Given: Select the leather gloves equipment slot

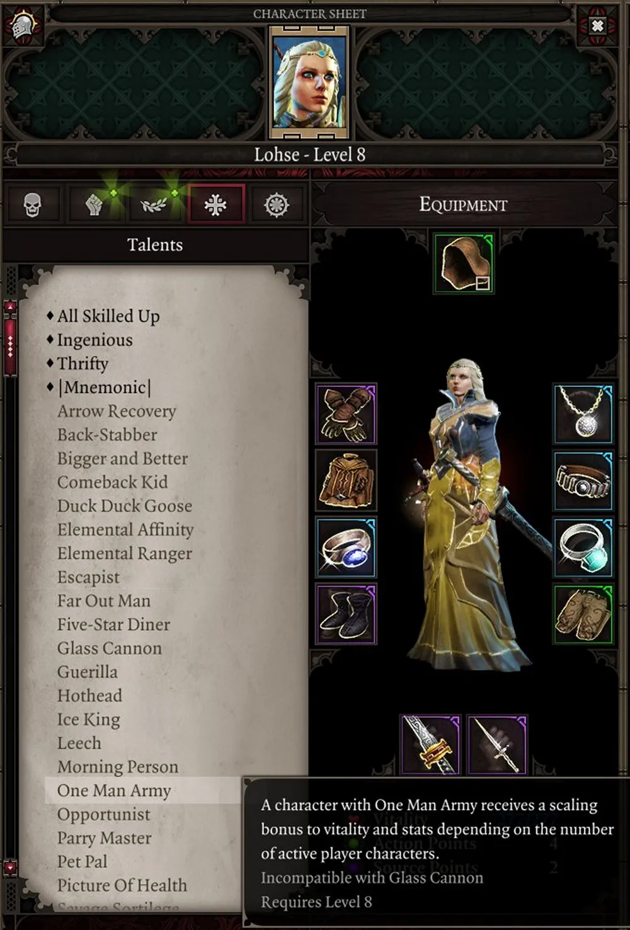Looking at the screenshot, I should click(x=346, y=414).
